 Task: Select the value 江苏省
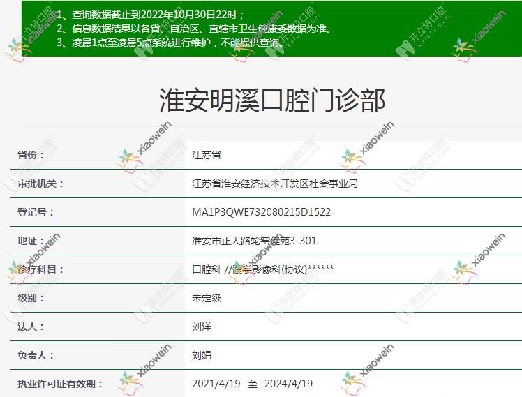207,155
